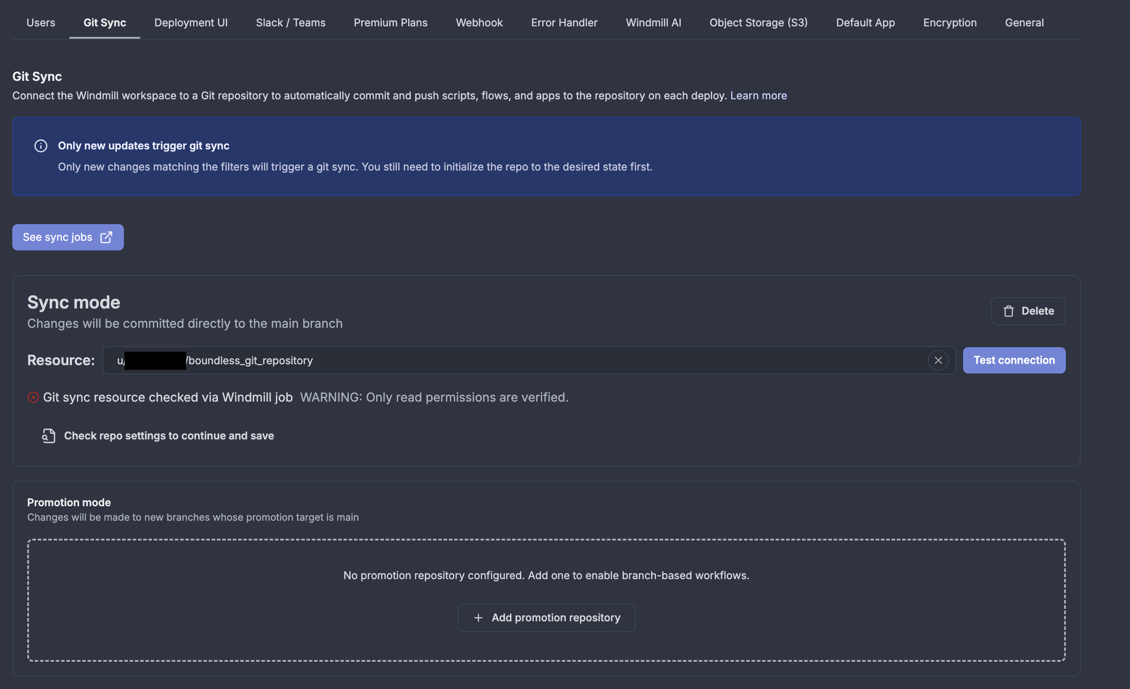The image size is (1130, 689).
Task: Select the Error Handler tab
Action: pos(564,22)
